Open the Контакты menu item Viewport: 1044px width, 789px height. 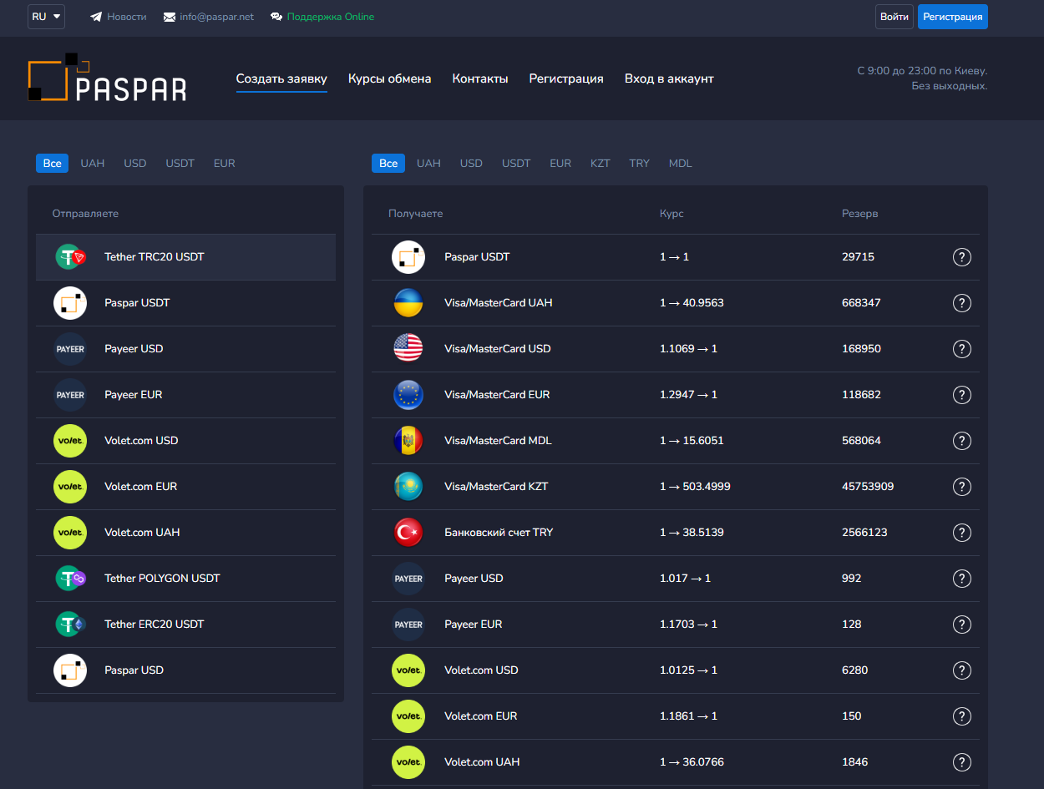(x=480, y=78)
